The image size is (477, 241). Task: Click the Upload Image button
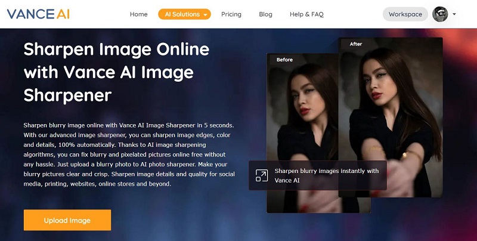click(67, 220)
